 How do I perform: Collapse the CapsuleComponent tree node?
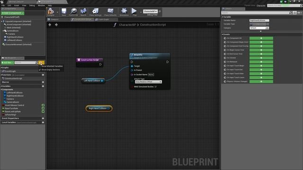(x=2, y=21)
